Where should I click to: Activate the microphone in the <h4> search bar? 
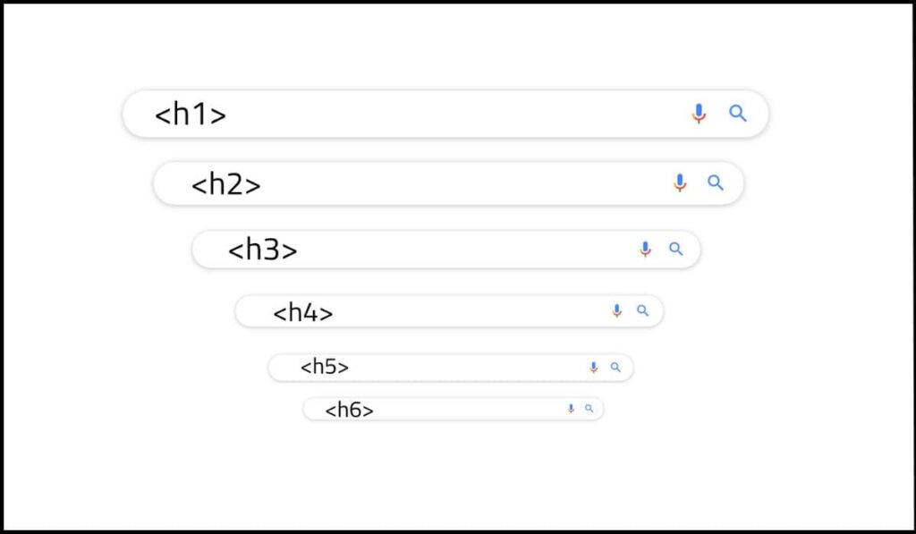click(616, 310)
